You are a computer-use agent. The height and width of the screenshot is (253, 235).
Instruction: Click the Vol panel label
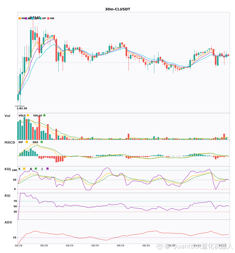click(7, 116)
